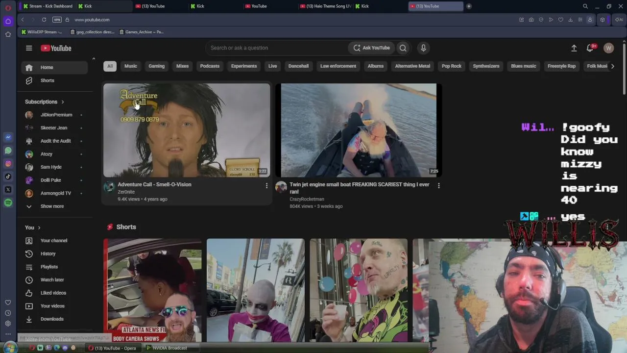Open Opera sidebar settings gear
Image resolution: width=627 pixels, height=353 pixels.
click(8, 324)
